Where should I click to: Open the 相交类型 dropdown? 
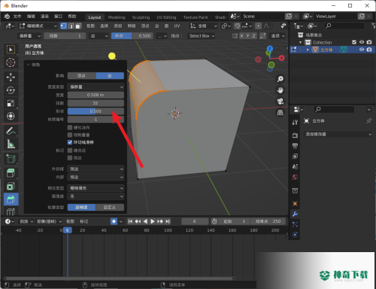96,188
